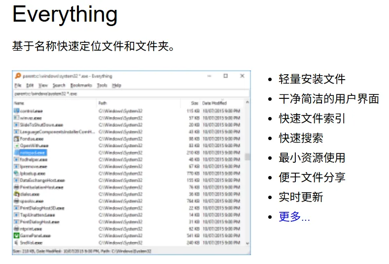
Task: Maximize the Everything window
Action: [225, 76]
